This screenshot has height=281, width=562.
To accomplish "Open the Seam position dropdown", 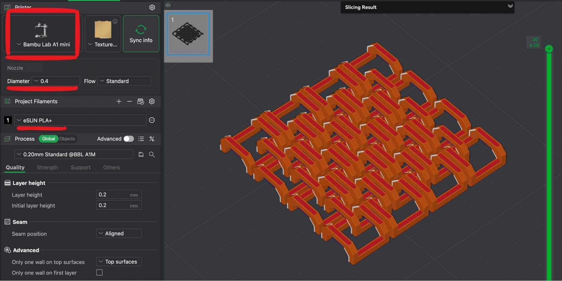I will pos(119,234).
